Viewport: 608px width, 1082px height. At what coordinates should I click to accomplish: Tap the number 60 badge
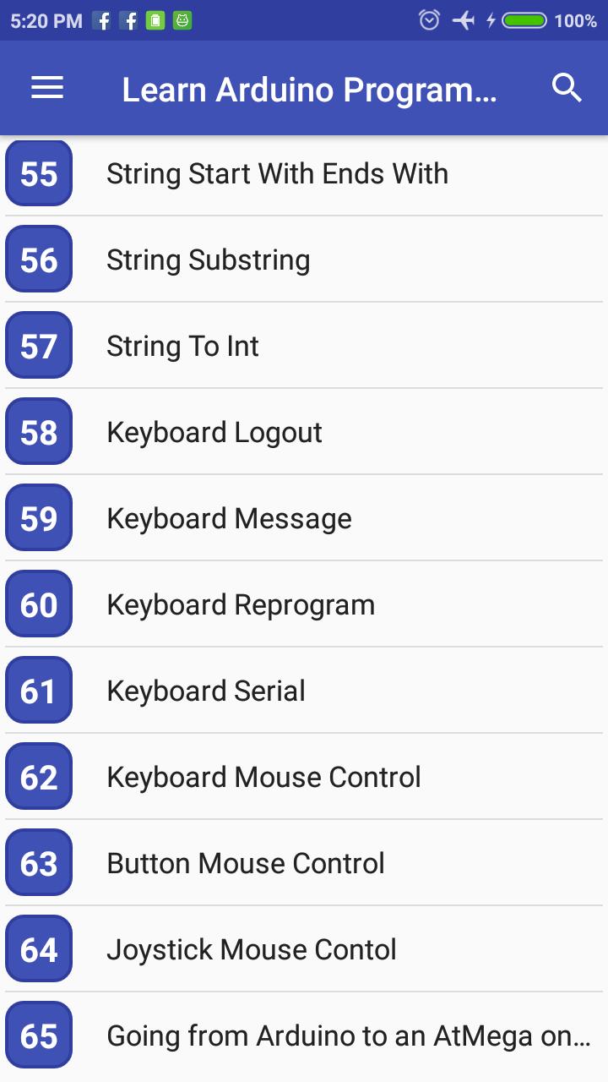pos(39,605)
